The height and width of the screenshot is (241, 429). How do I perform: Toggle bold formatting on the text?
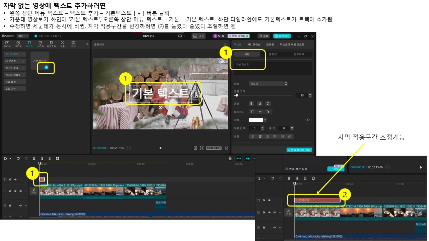pos(252,103)
